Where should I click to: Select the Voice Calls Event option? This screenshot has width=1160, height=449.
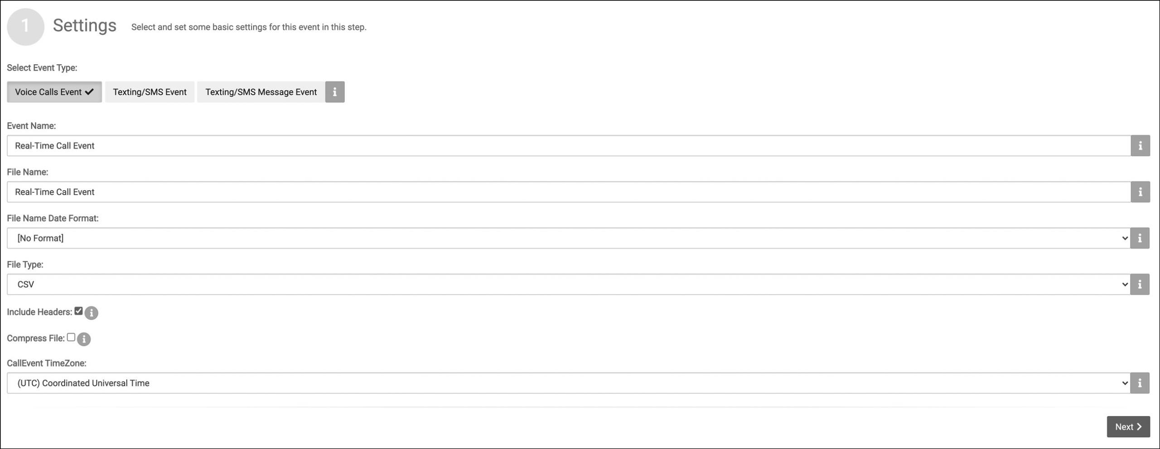(54, 92)
